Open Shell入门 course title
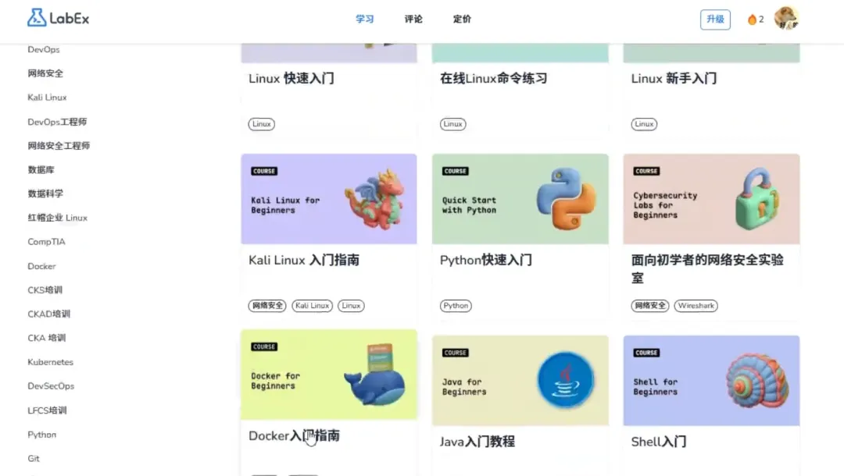 (x=659, y=442)
